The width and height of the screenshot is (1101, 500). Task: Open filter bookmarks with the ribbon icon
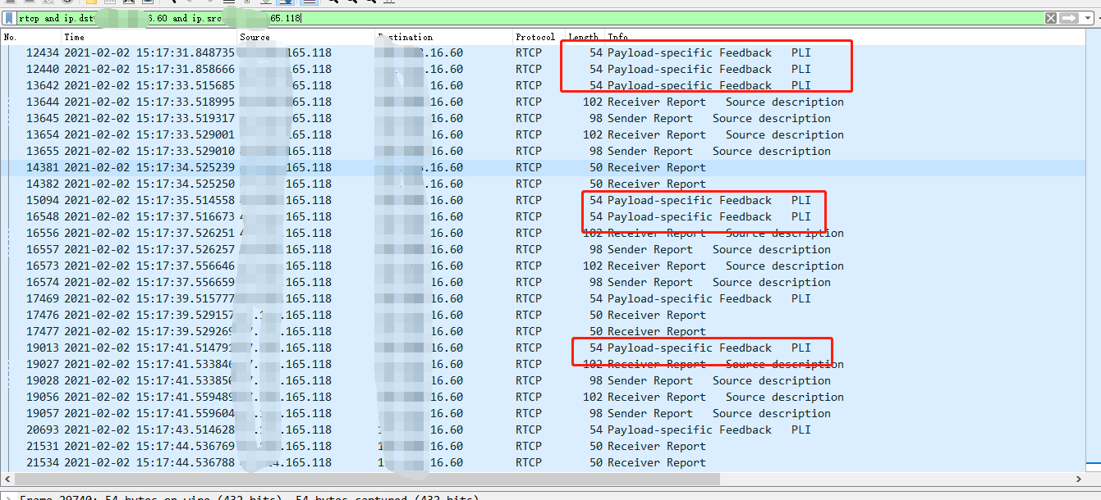(8, 16)
